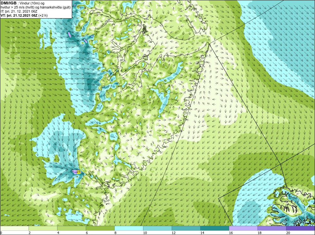The width and height of the screenshot is (315, 235).
Task: Click the legend scale number 12
Action: coord(174,233)
